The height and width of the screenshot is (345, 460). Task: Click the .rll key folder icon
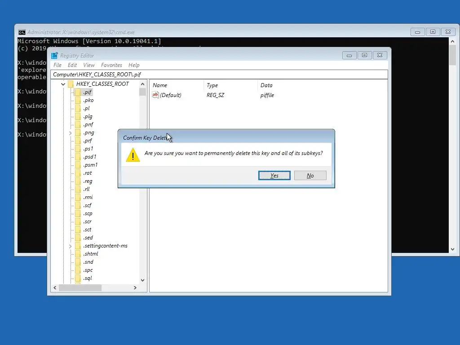[x=78, y=189]
